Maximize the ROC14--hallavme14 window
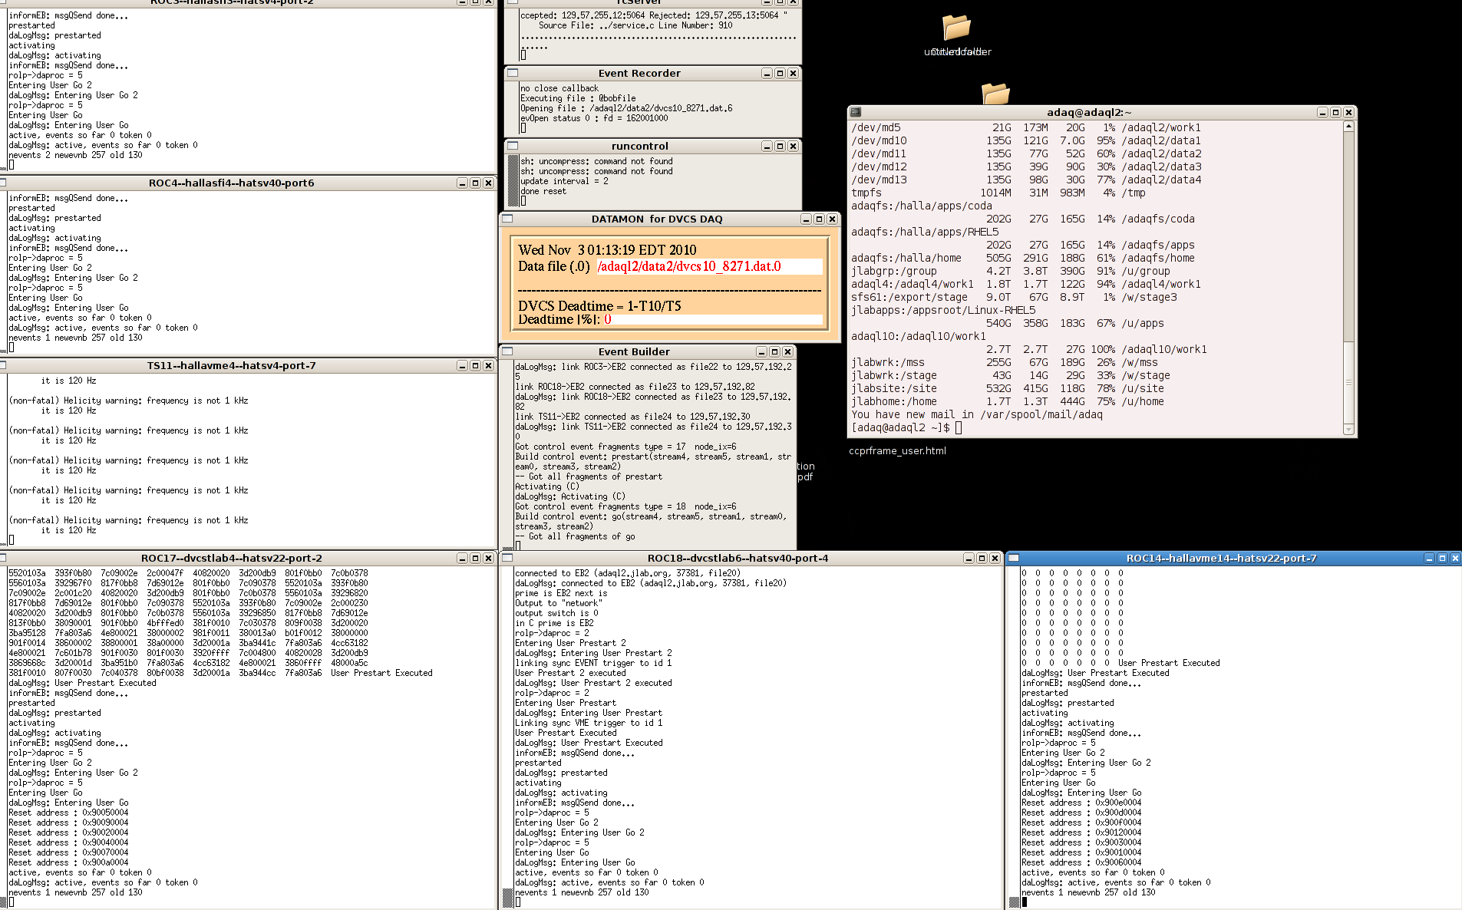This screenshot has height=910, width=1462. [1442, 558]
